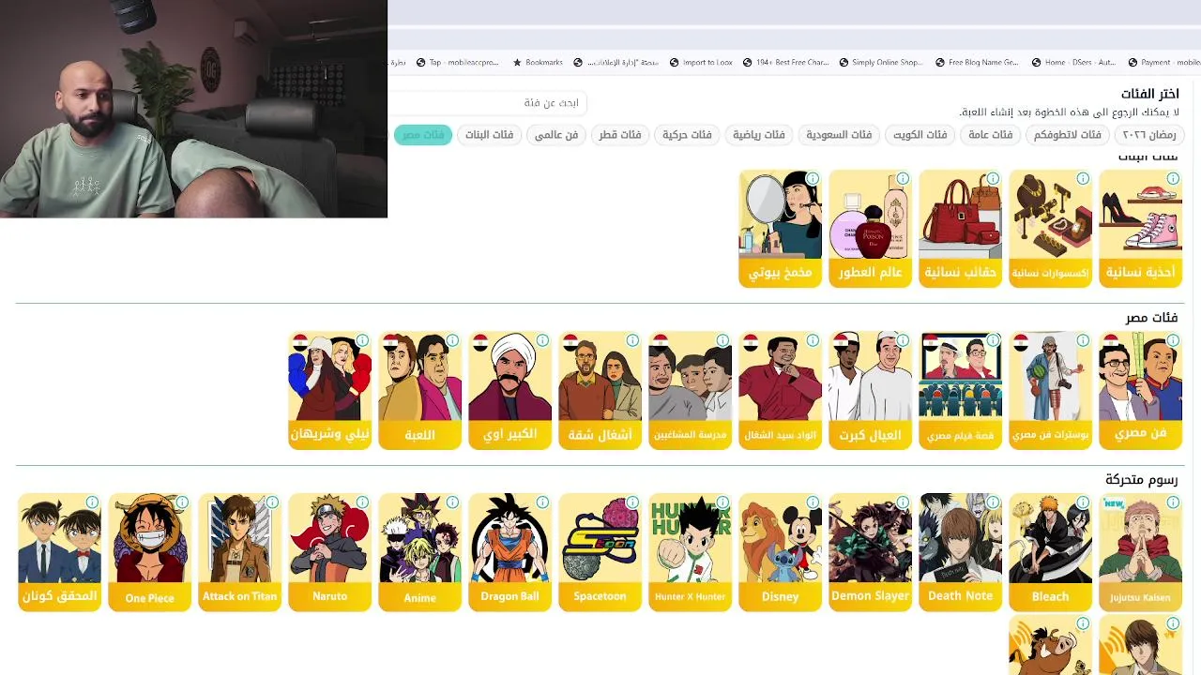The height and width of the screenshot is (675, 1201).
Task: Select the فئات مصر filter chip
Action: [x=423, y=135]
